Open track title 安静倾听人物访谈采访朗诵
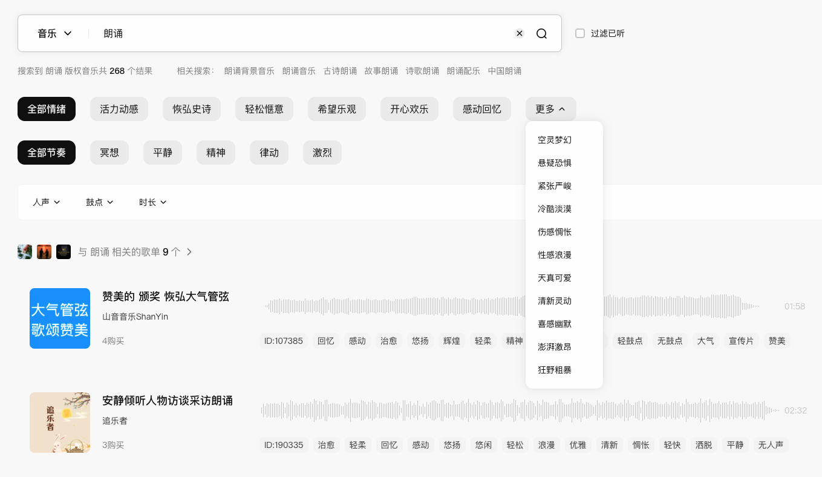 [168, 401]
